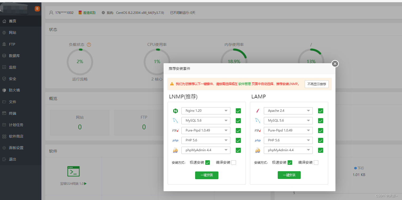Click the schedule icon beside 计划任务
Viewport: 402px width, 200px height.
[4, 125]
